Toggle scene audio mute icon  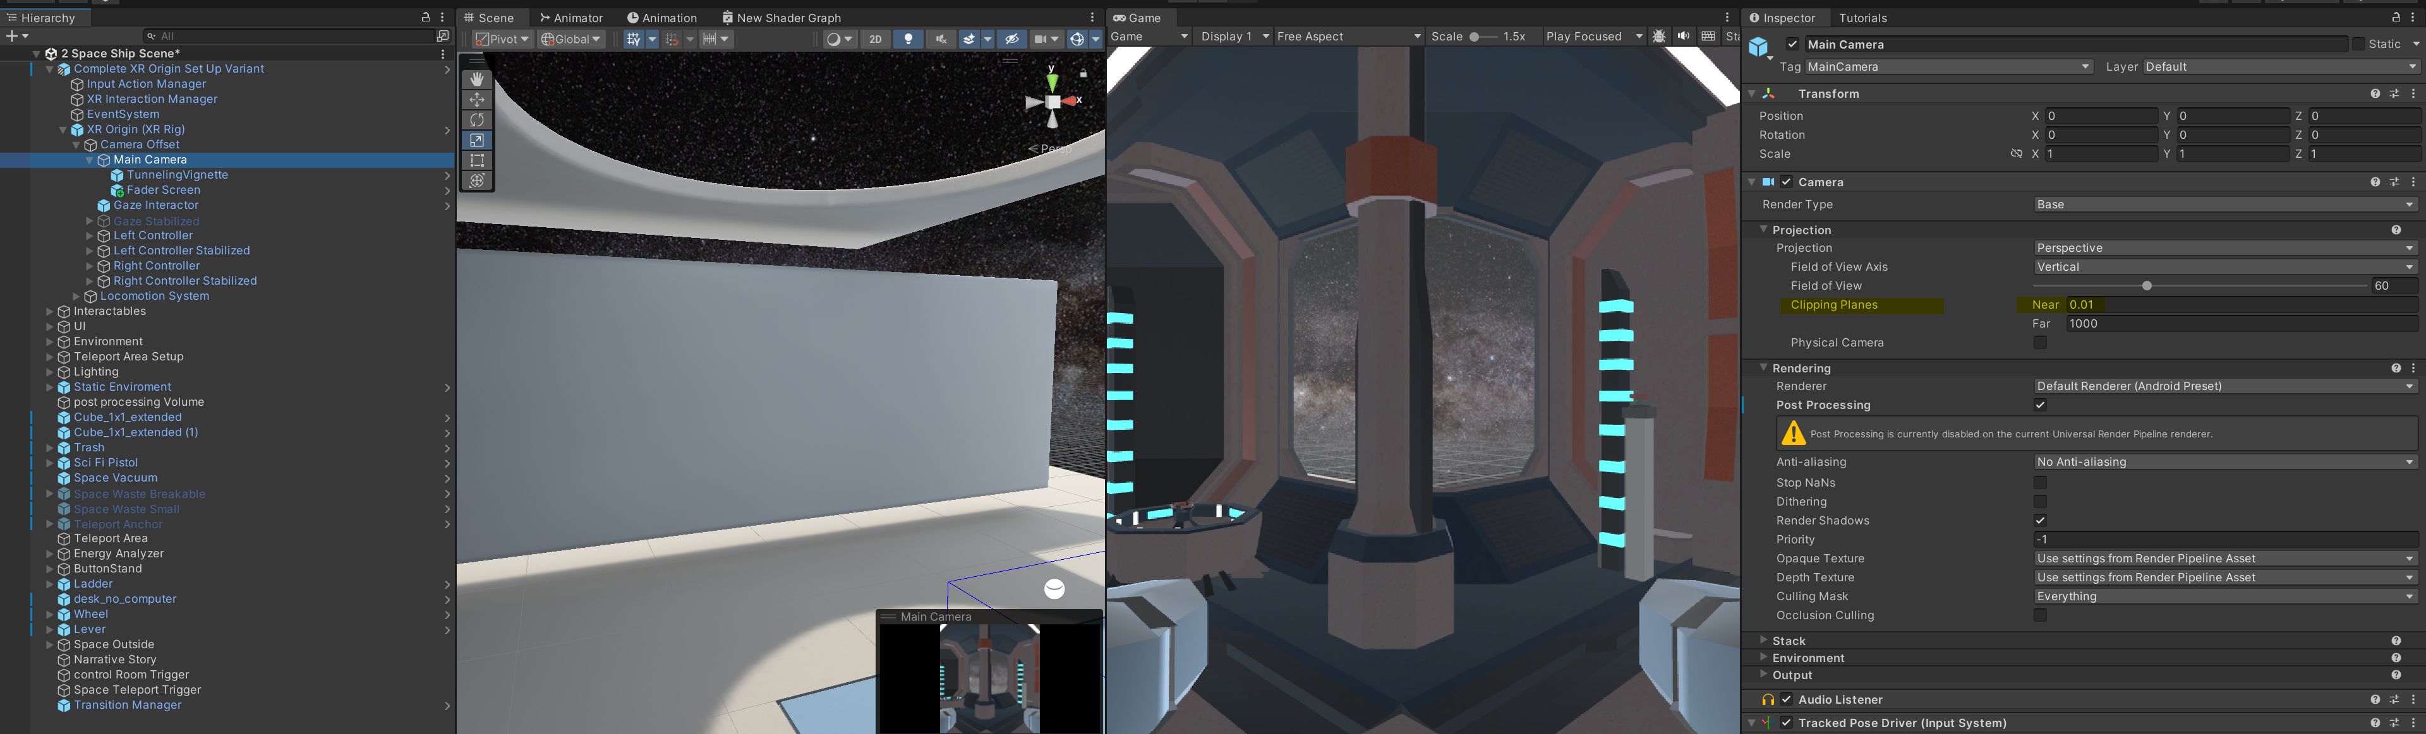(940, 38)
